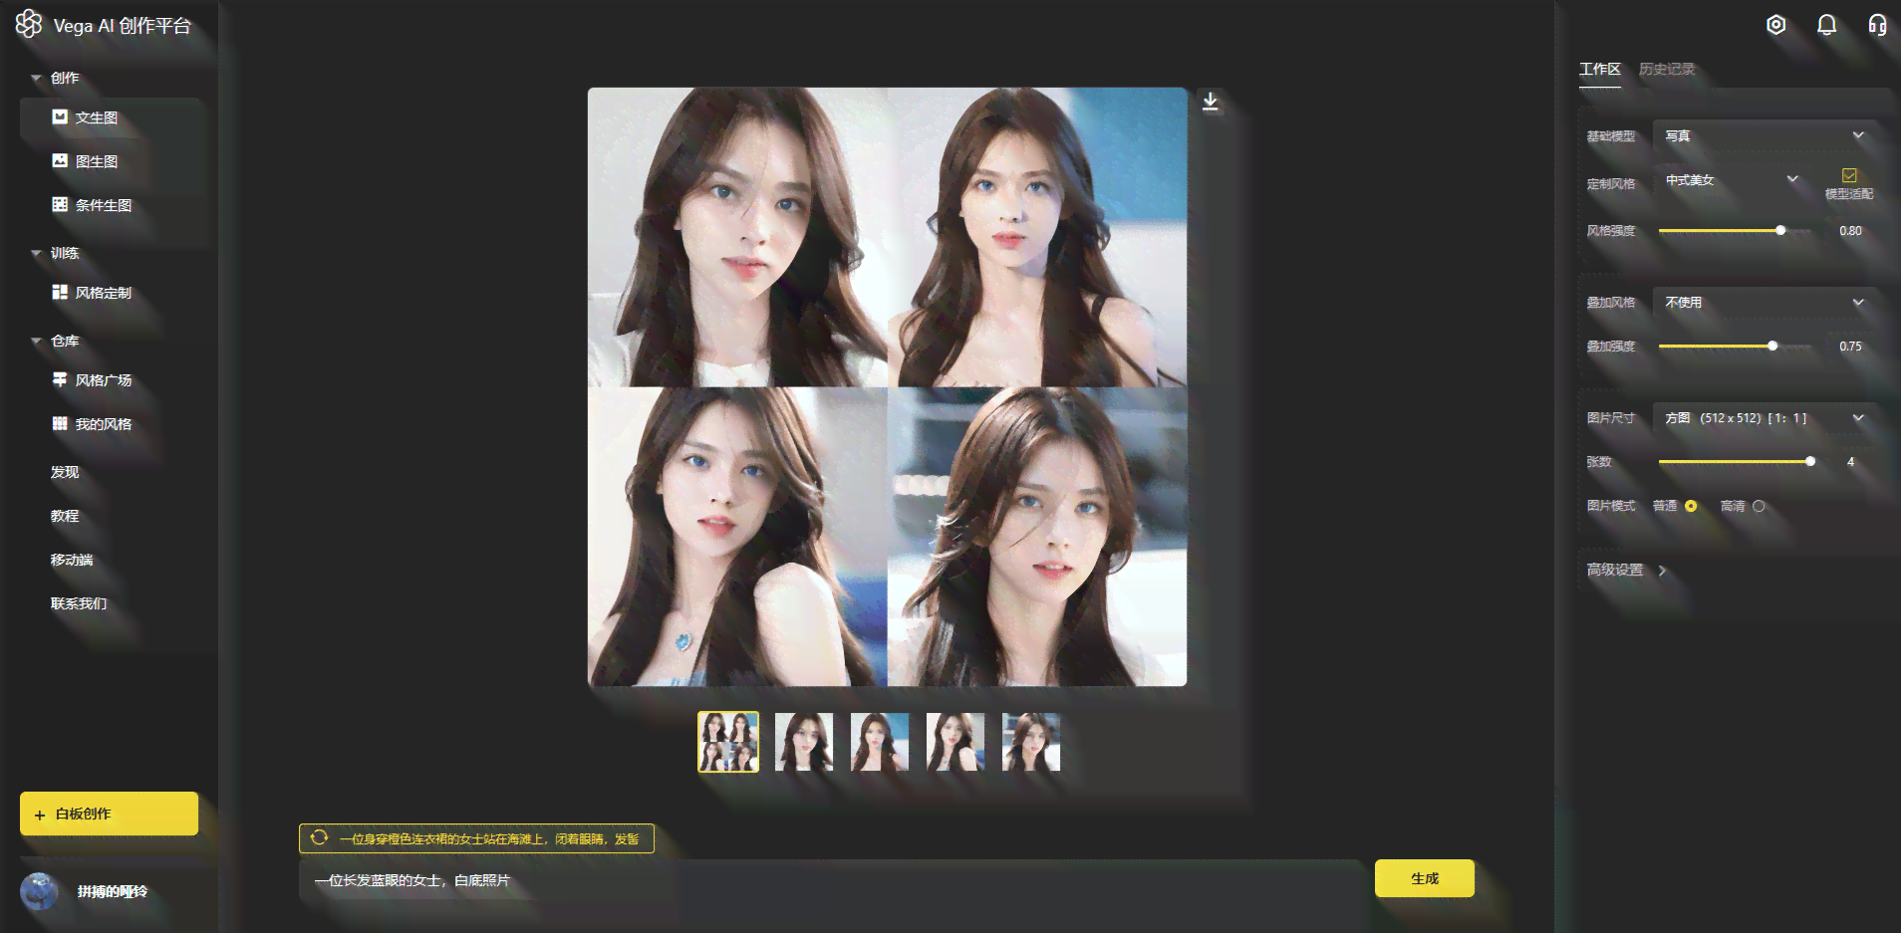Select the fourth thumbnail below preview

(955, 742)
